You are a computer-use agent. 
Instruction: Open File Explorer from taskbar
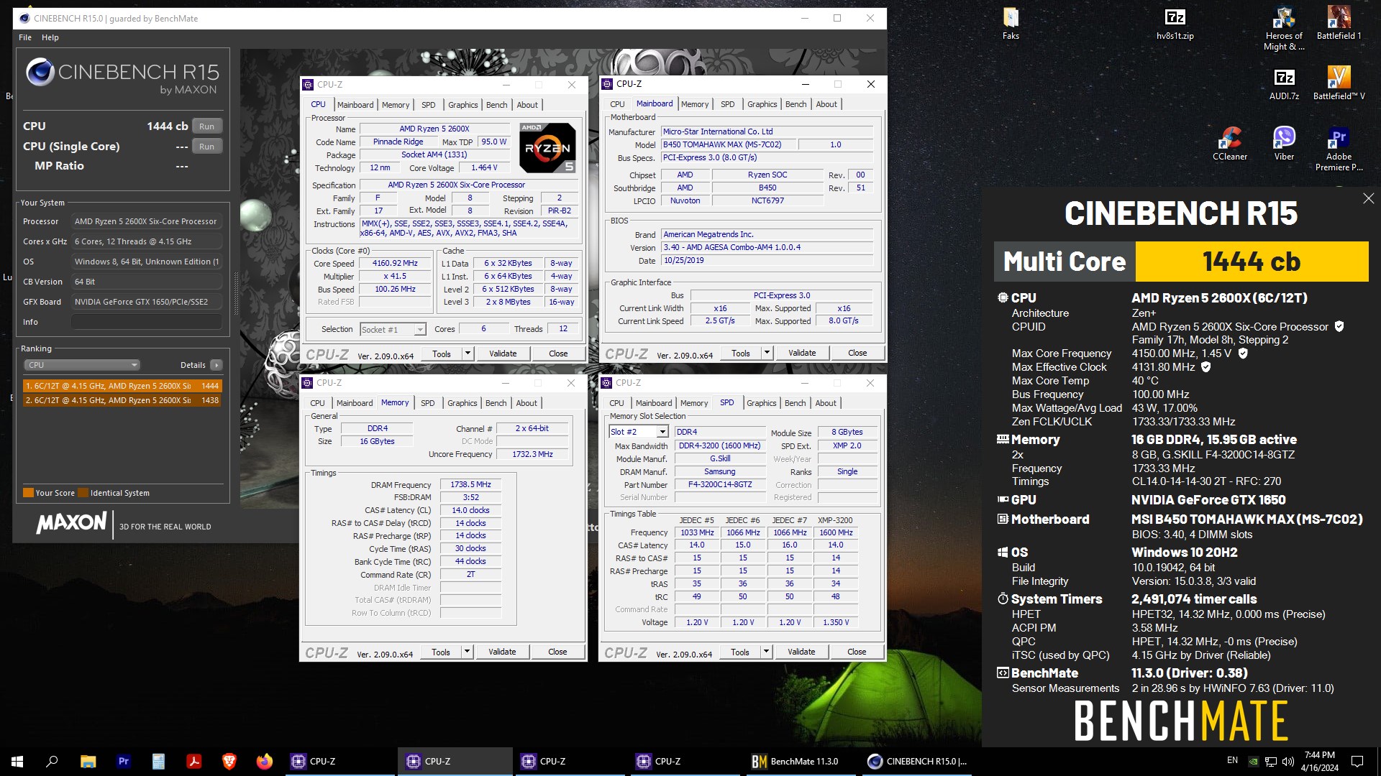click(88, 761)
